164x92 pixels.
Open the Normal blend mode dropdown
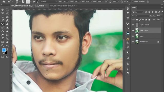click(140, 16)
